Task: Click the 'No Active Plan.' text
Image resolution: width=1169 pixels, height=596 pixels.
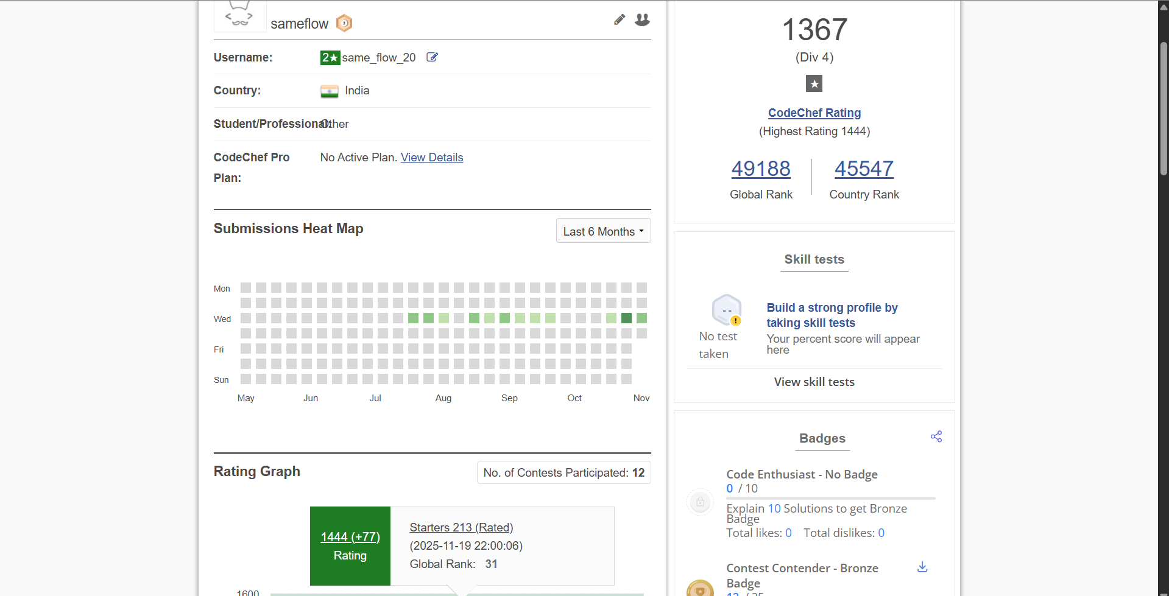Action: [x=359, y=158]
